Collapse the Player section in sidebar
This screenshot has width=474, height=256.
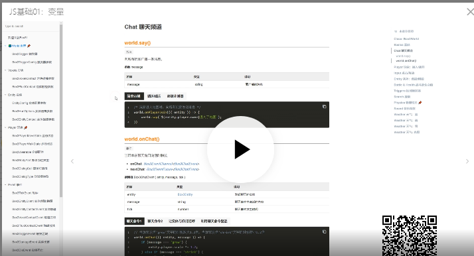pos(5,127)
